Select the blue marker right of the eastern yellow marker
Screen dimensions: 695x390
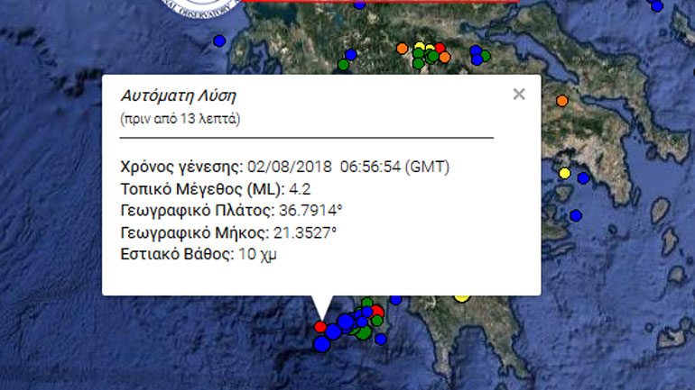pos(583,178)
